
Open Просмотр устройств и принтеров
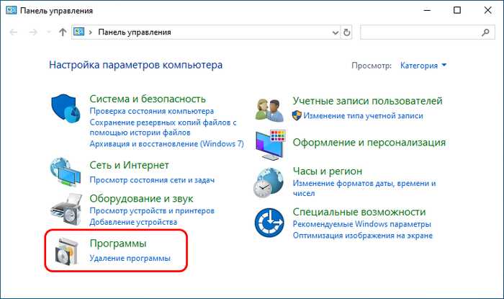[x=152, y=211]
